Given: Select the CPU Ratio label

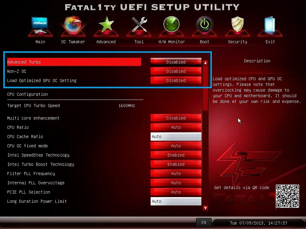Looking at the screenshot, I should (x=18, y=127).
